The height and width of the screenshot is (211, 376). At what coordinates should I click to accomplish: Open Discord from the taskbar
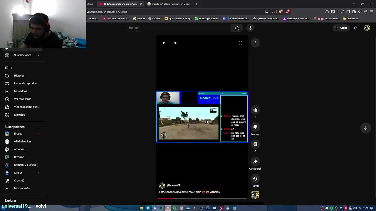click(155, 208)
